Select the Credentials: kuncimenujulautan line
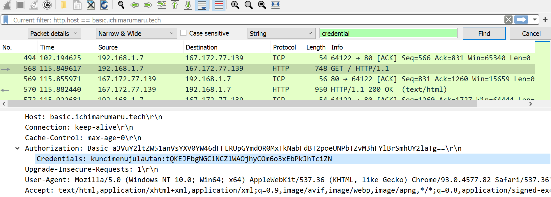Viewport: 551px width, 197px height. point(293,159)
